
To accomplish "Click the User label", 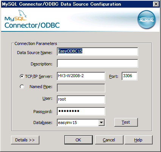I will 47,98.
